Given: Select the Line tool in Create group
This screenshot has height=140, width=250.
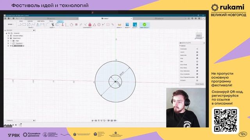Looking at the screenshot, I should [20, 24].
